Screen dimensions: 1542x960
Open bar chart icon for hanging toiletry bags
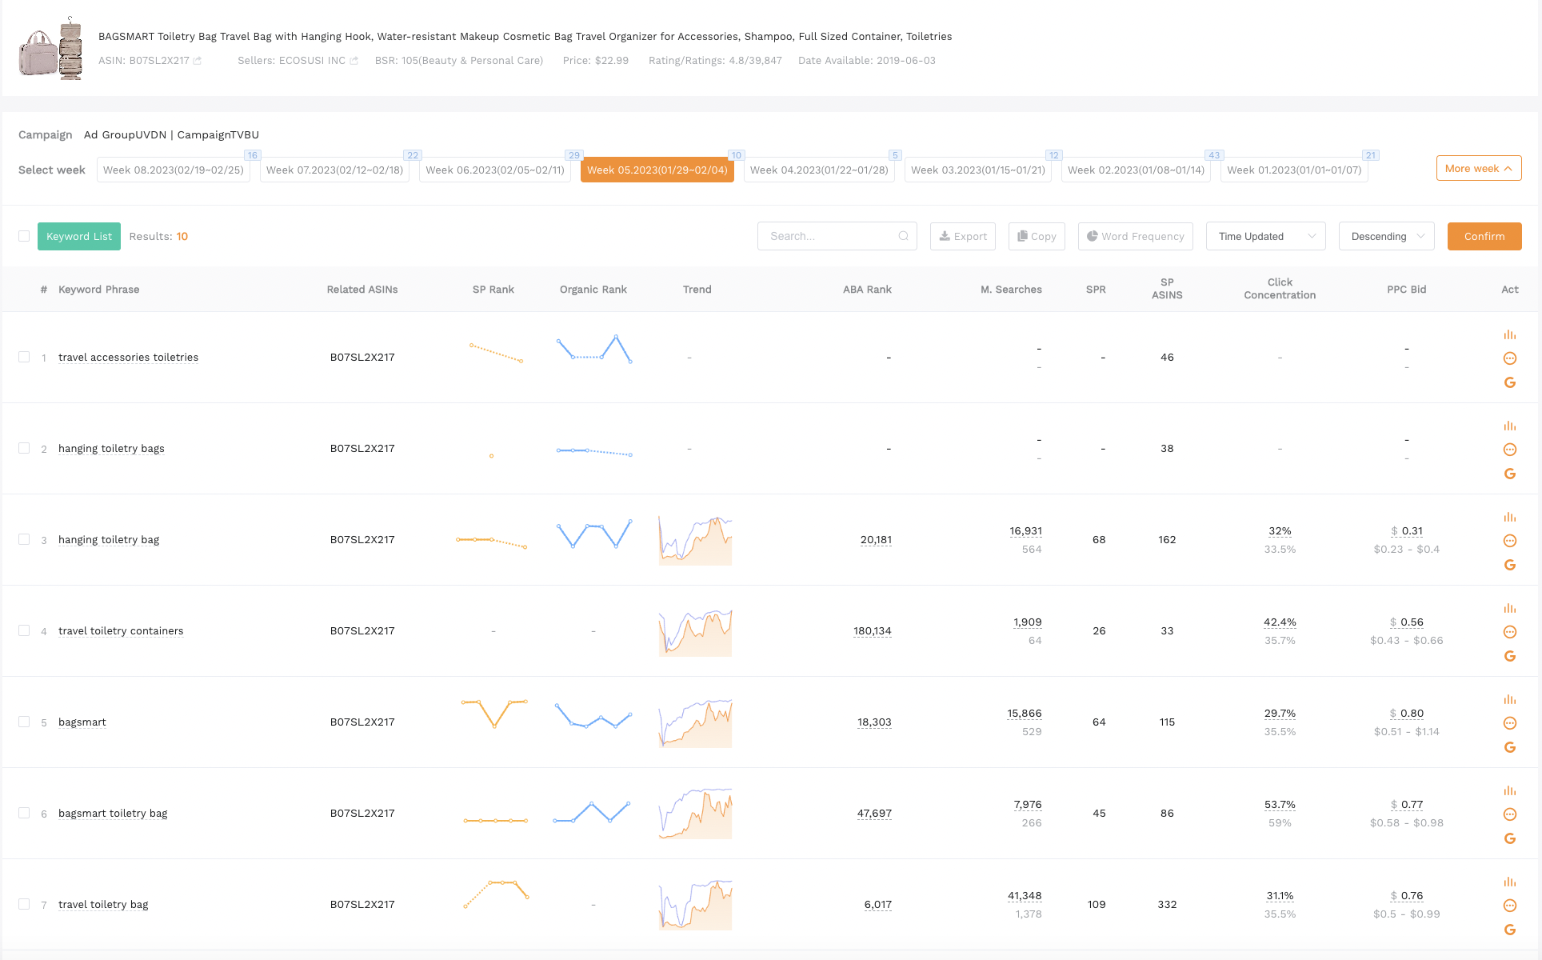(1510, 426)
